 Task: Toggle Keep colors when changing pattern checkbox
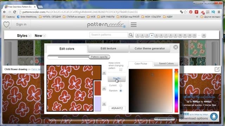coord(121,69)
